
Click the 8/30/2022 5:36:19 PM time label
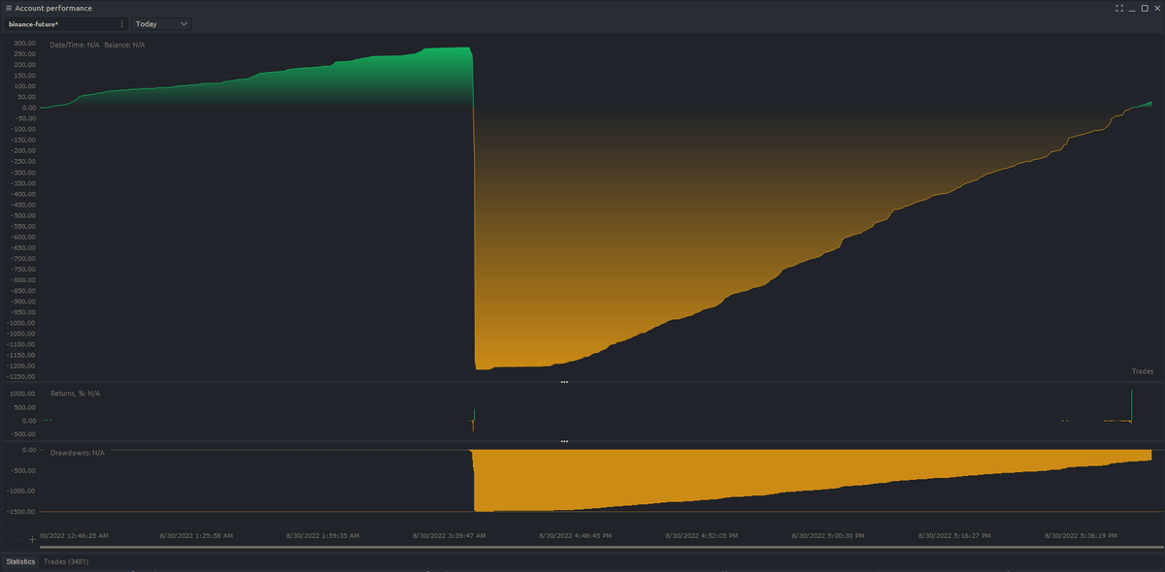point(1082,534)
